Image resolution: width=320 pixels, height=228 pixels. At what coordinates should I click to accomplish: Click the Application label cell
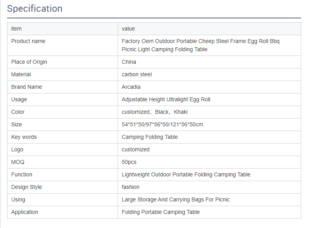(x=25, y=212)
